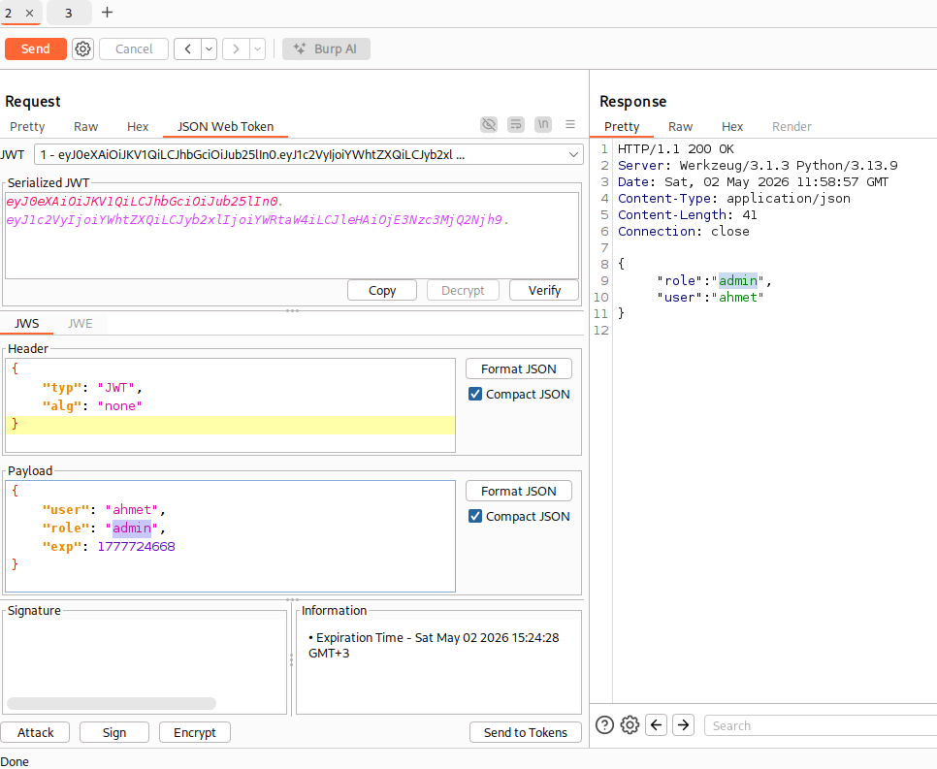Expand the JWT selector dropdown

(573, 155)
